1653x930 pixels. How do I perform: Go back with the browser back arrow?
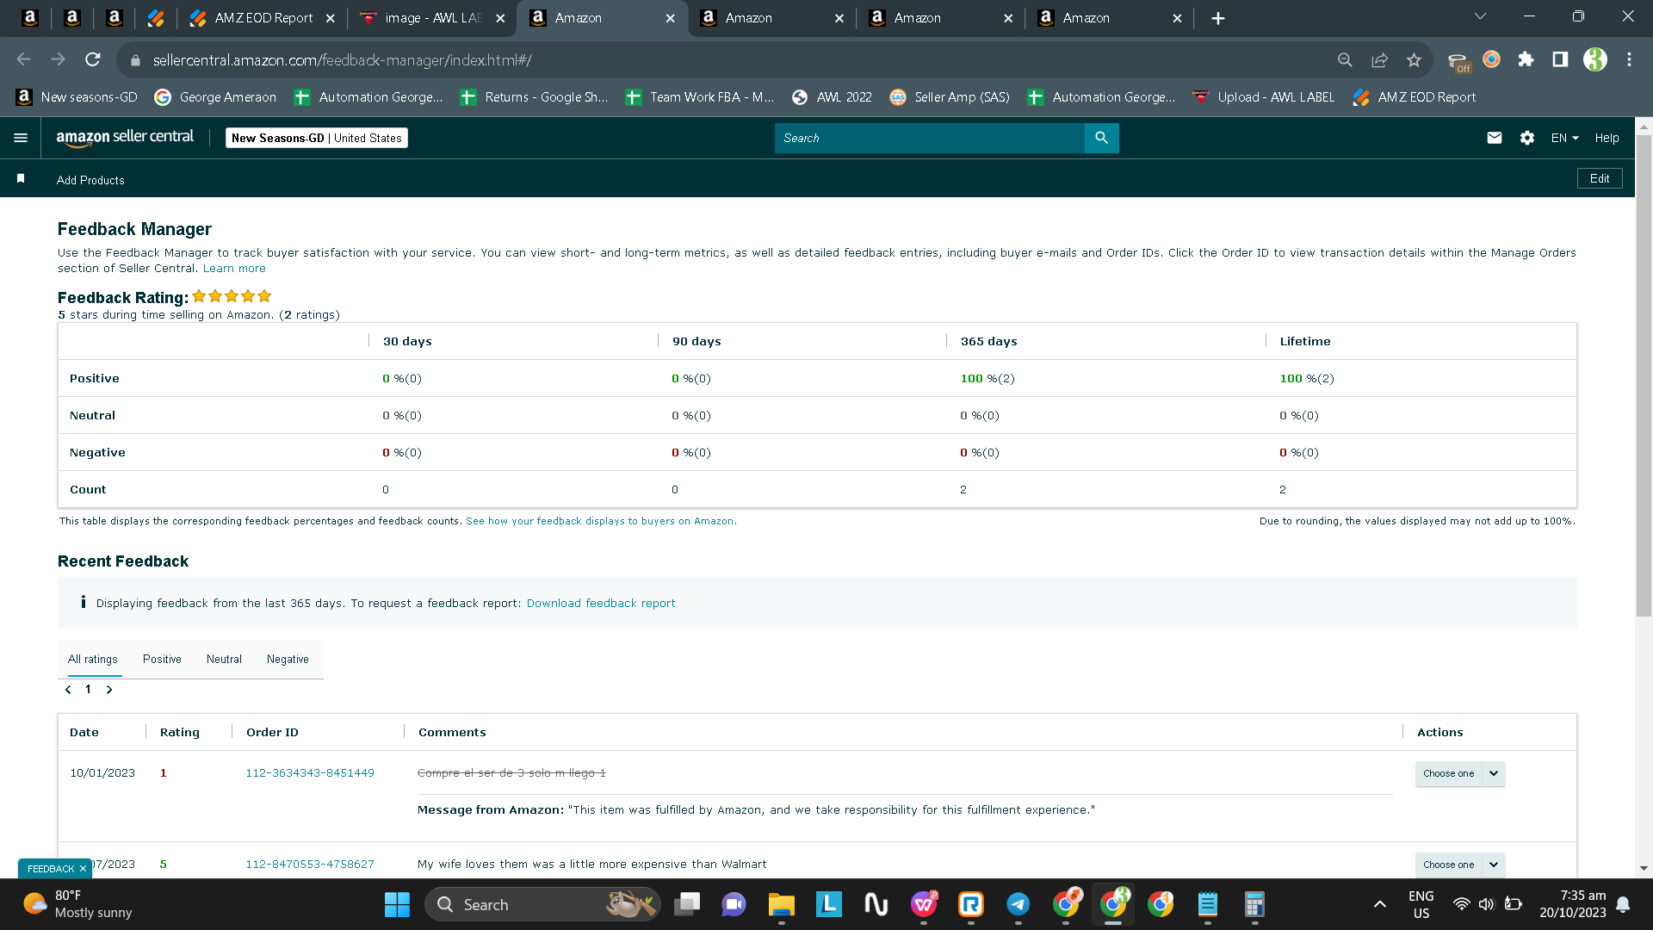tap(23, 59)
